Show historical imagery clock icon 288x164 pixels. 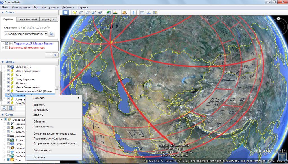tap(109, 12)
